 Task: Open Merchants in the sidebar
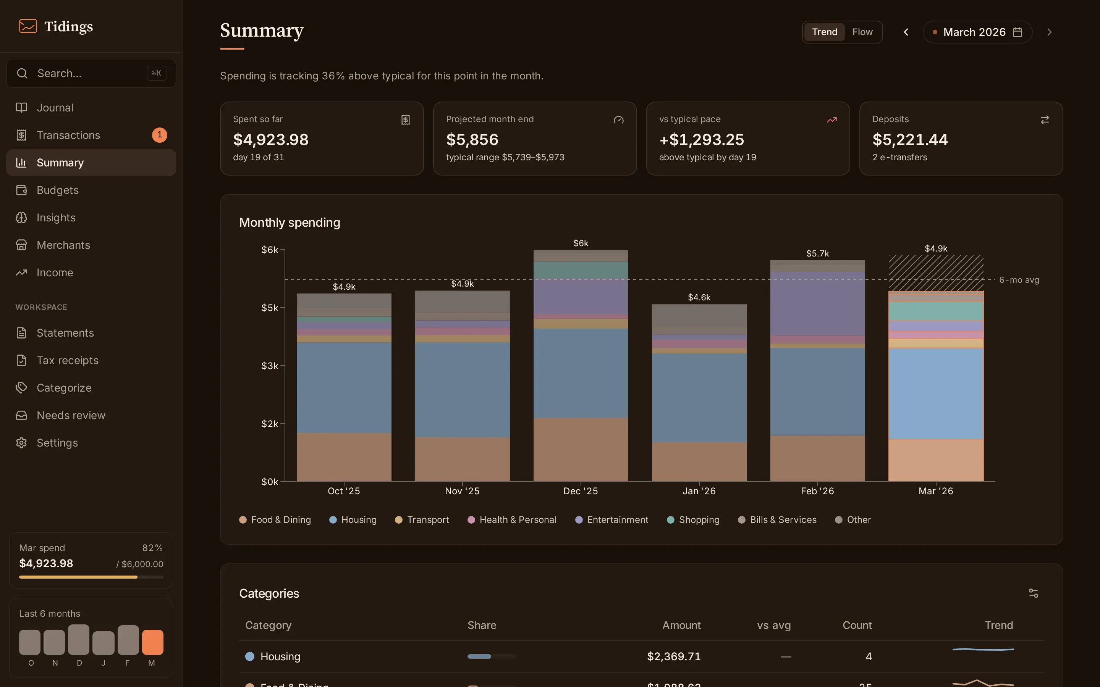[91, 245]
